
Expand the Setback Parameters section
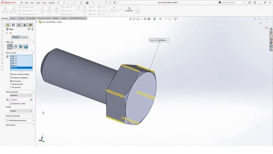pyautogui.click(x=33, y=116)
